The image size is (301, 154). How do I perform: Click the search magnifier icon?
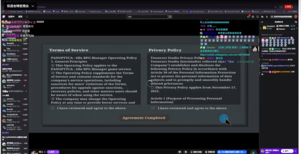(170, 17)
